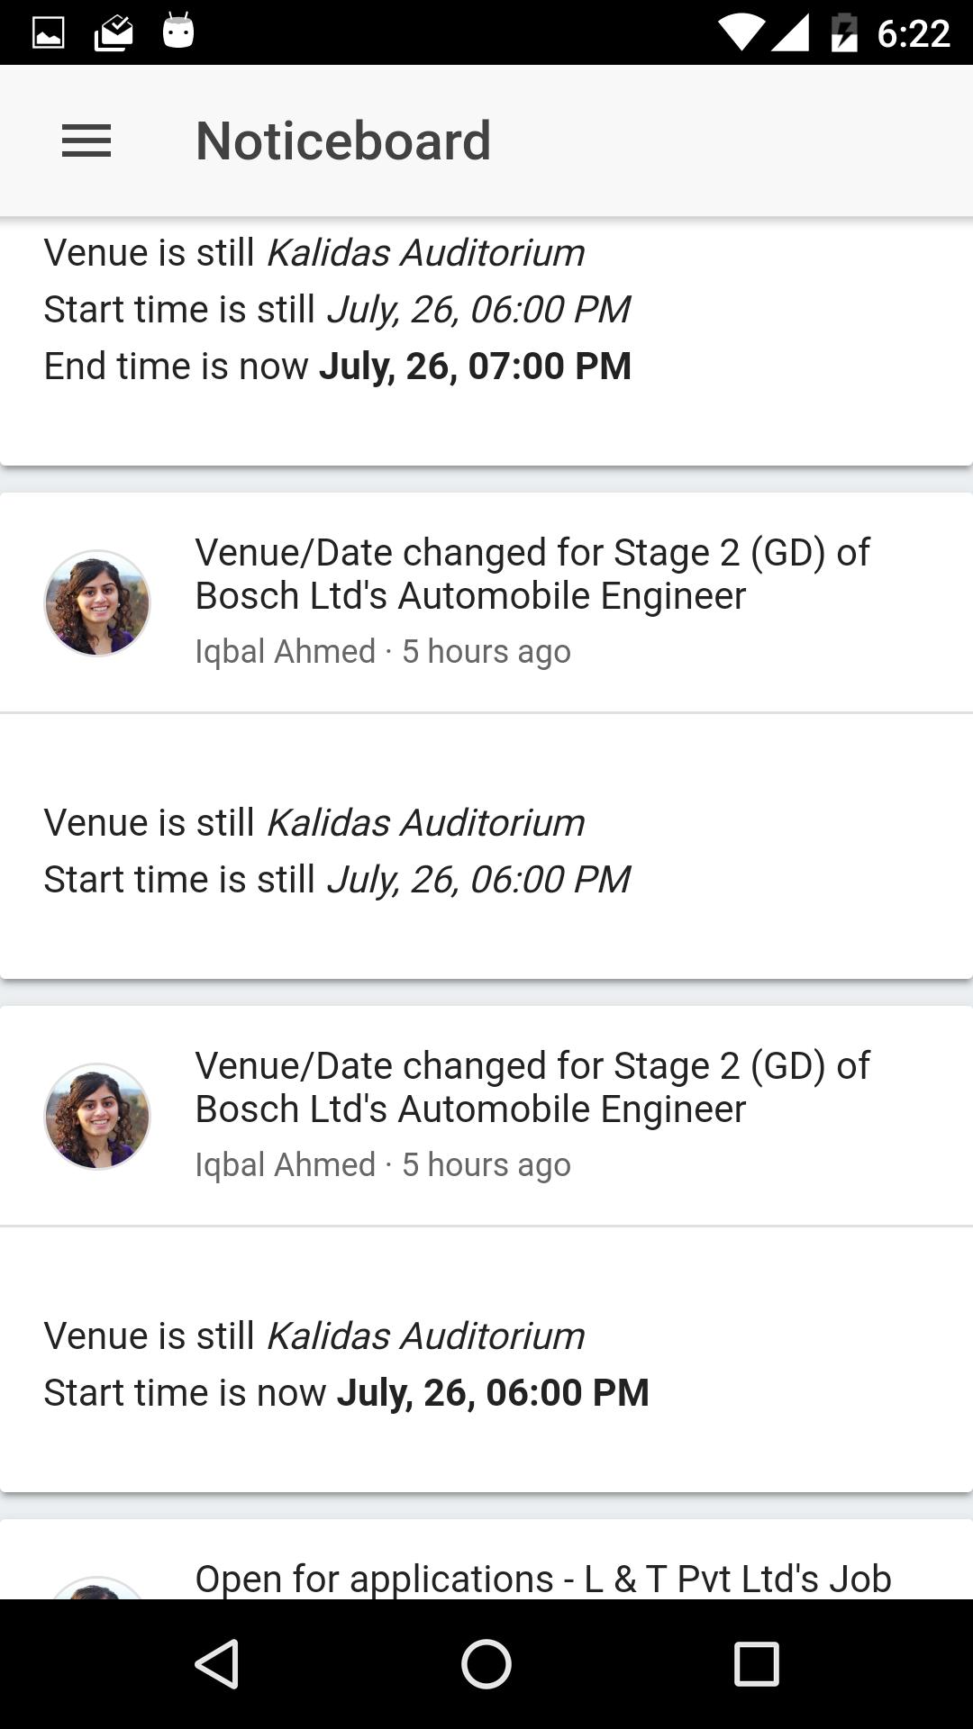Open the recent apps square button

[756, 1663]
